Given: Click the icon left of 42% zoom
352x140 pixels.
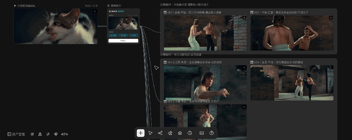Looking at the screenshot, I should point(56,134).
